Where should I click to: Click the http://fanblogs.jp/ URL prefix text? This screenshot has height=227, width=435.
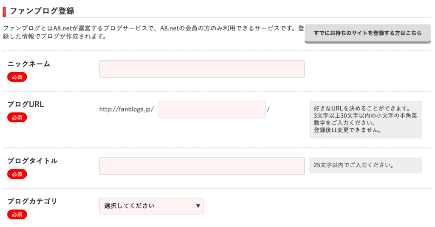coord(126,109)
